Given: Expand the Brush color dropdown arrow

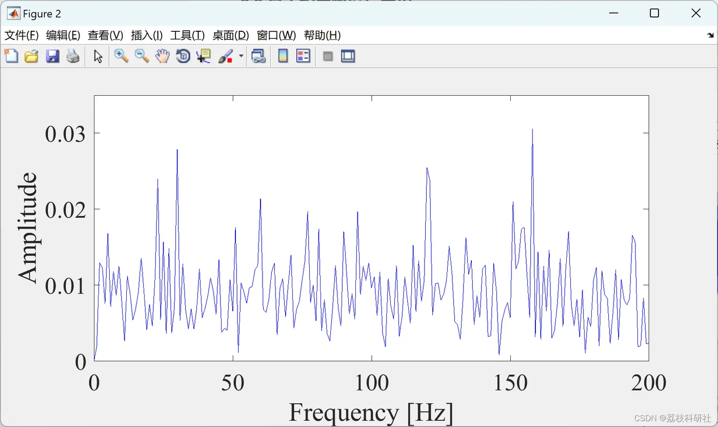Looking at the screenshot, I should click(241, 56).
